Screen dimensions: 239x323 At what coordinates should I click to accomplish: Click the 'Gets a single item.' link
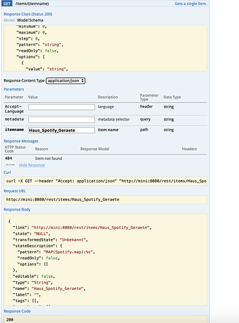[191, 4]
